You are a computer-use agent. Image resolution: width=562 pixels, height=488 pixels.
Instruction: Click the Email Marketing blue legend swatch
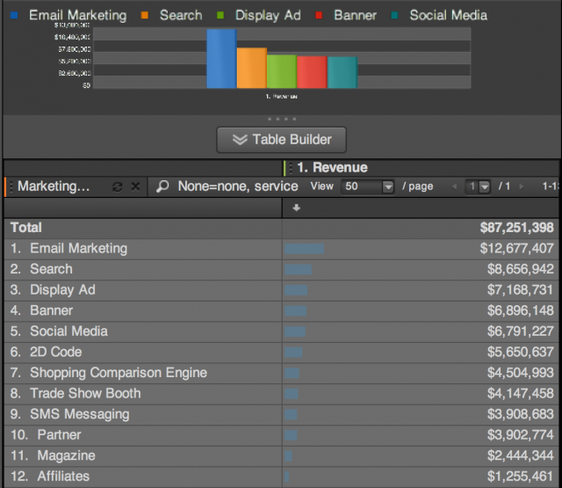click(x=14, y=15)
